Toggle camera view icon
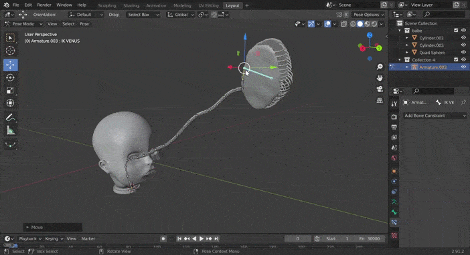 pos(380,89)
